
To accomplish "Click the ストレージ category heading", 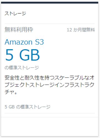I will pyautogui.click(x=15, y=14).
